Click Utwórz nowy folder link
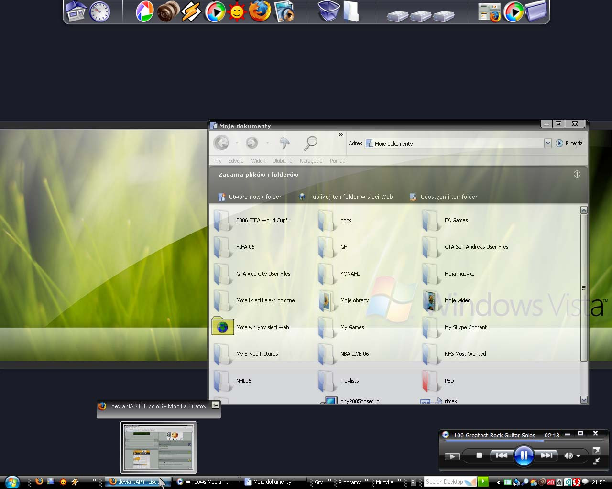The width and height of the screenshot is (612, 489). 255,197
